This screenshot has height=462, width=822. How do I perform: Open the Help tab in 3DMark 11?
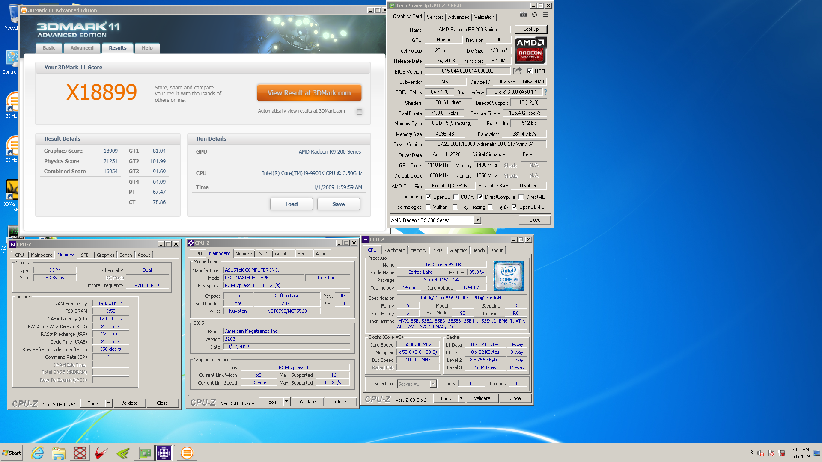[147, 48]
